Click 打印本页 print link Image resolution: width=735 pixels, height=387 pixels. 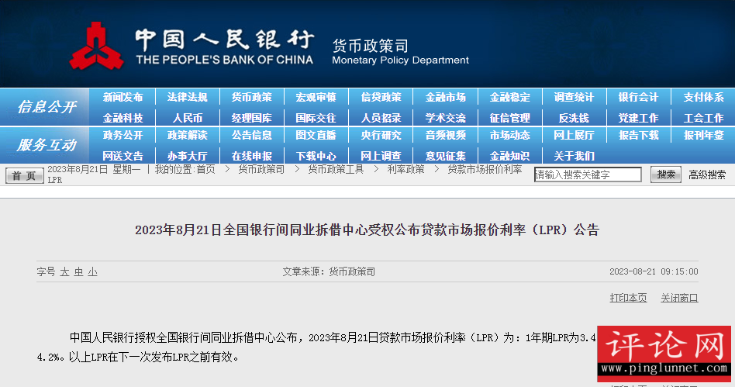(628, 298)
